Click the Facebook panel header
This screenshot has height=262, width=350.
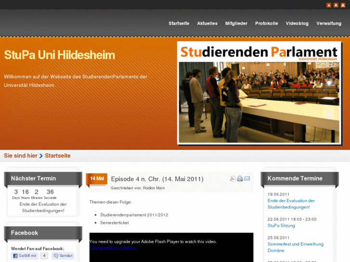43,233
